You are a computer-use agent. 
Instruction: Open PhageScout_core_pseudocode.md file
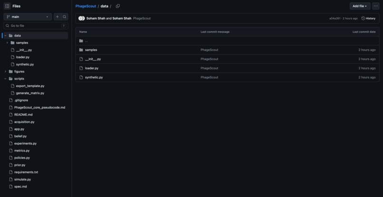39,107
